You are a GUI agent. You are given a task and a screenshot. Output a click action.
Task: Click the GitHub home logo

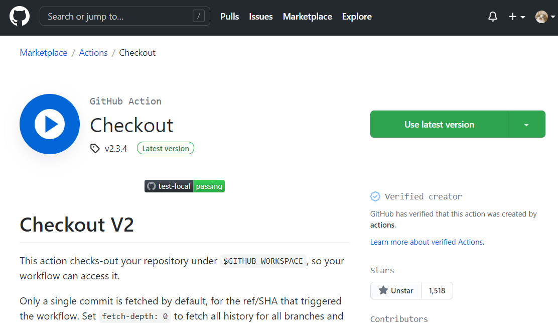pos(19,16)
